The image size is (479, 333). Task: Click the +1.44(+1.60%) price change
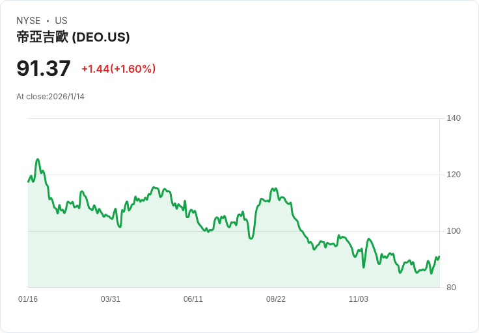[118, 69]
